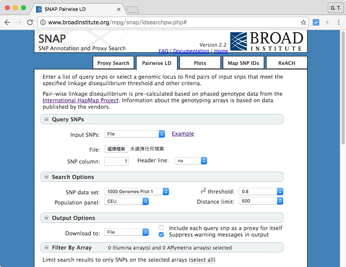Open the Plots tab
The image size is (346, 267).
(x=200, y=63)
